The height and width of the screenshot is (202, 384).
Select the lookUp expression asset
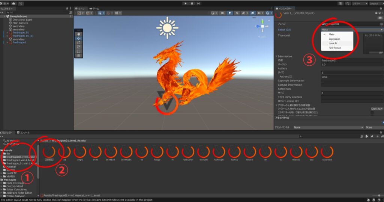tap(234, 153)
